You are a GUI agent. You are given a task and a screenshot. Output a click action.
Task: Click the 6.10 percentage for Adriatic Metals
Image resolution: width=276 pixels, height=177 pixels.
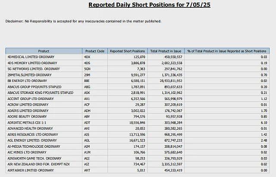coord(264,122)
